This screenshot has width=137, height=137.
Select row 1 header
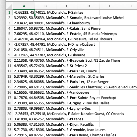pos(9,12)
